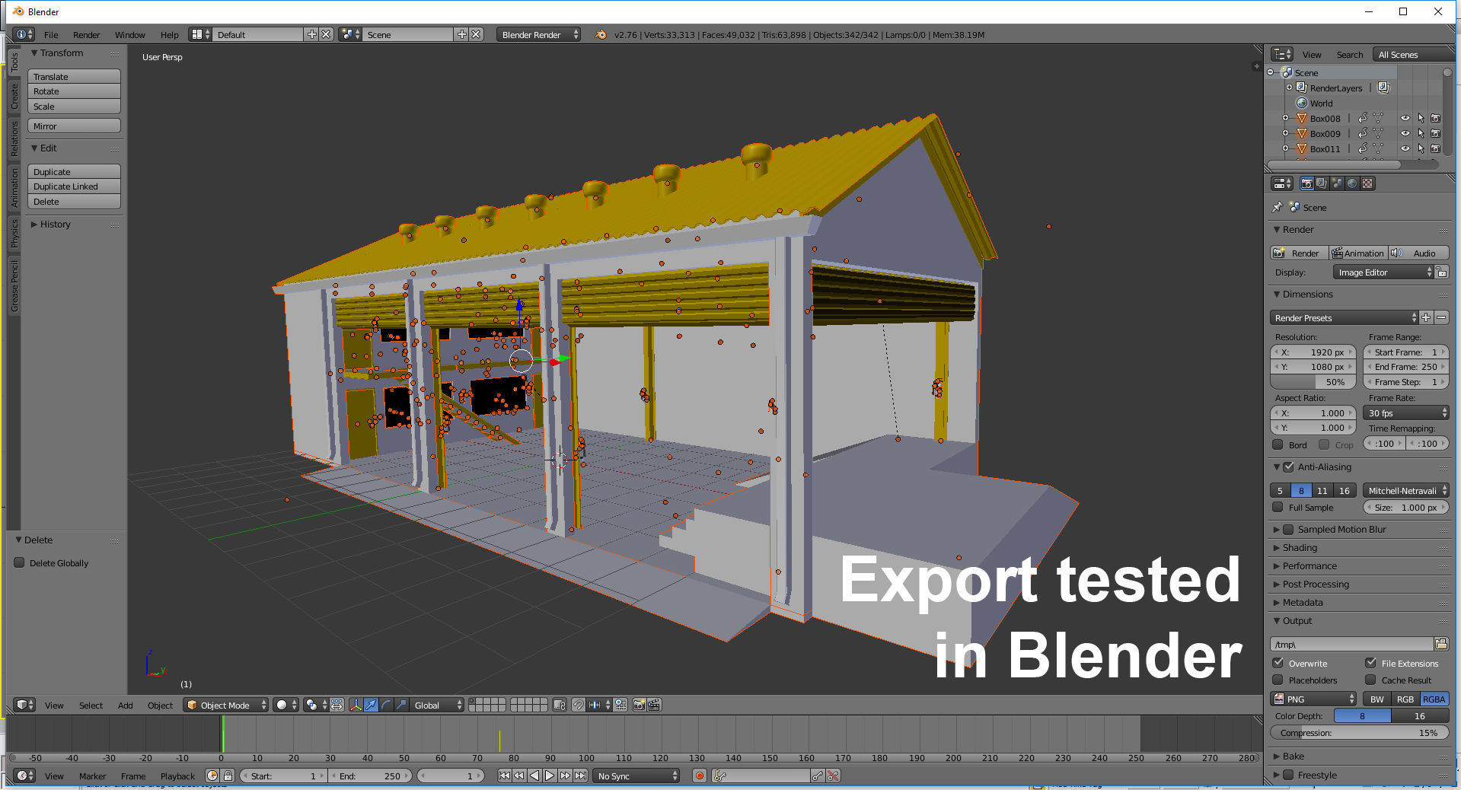Expand the Box008 tree item
Viewport: 1461px width, 790px height.
click(1285, 118)
